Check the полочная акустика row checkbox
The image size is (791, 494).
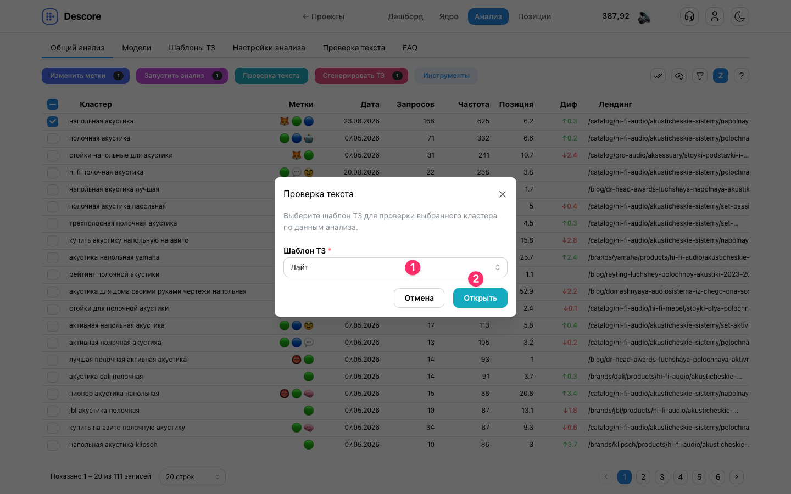pos(53,138)
